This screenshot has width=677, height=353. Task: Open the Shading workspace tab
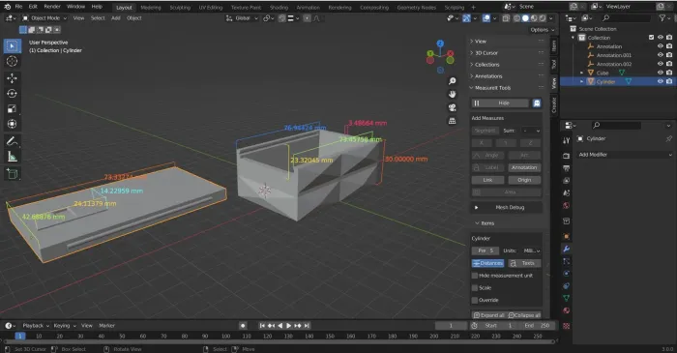click(279, 8)
